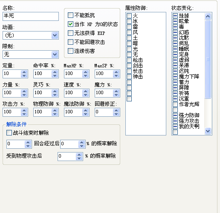Toggle 风 element defense checkbox

(x=129, y=32)
